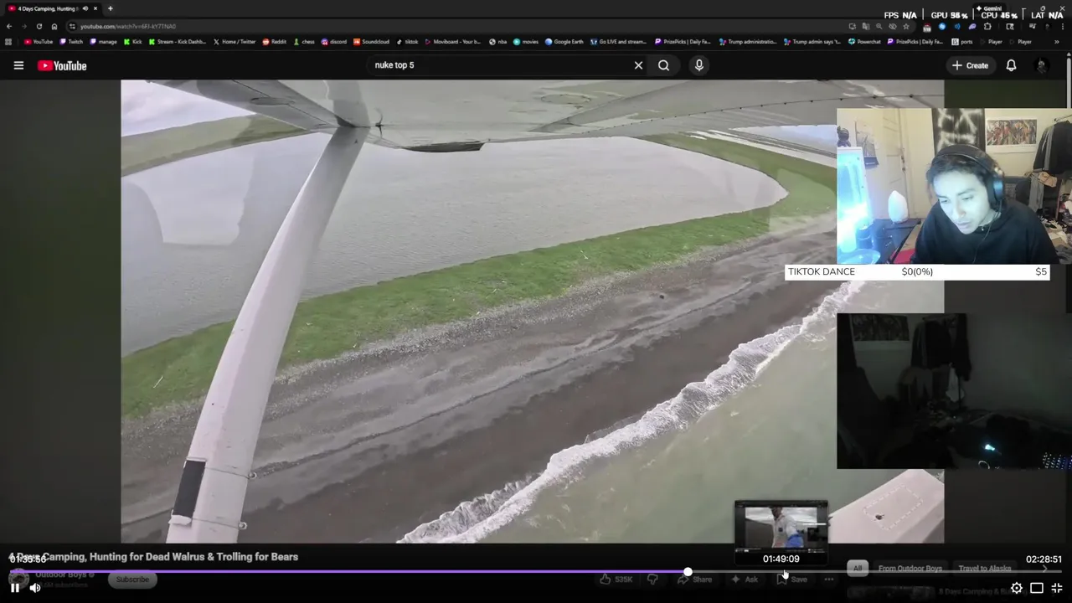This screenshot has height=603, width=1072.
Task: Open the Reddit bookmark
Action: tap(275, 41)
